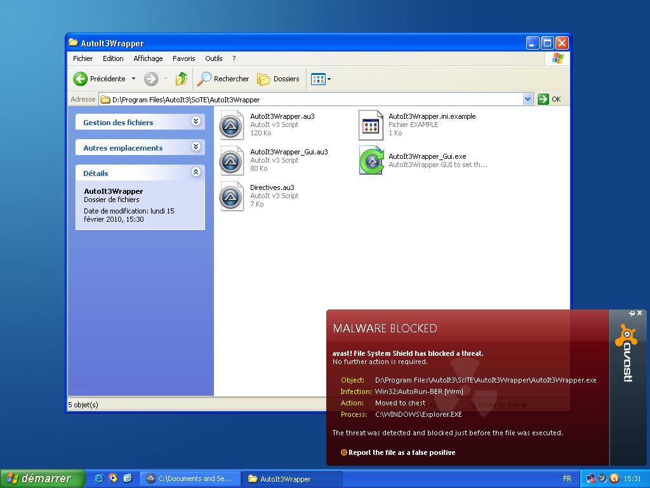Screen dimensions: 650x488
Task: Click the MALWARE BLOCKED heading
Action: click(x=385, y=329)
